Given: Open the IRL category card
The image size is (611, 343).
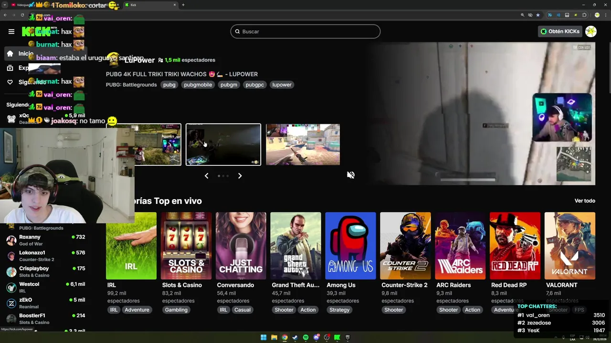Looking at the screenshot, I should 131,246.
